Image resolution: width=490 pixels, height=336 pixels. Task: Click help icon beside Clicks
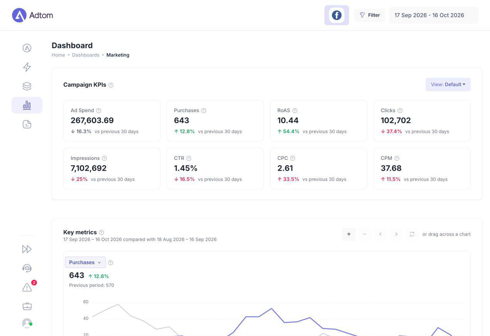click(400, 111)
